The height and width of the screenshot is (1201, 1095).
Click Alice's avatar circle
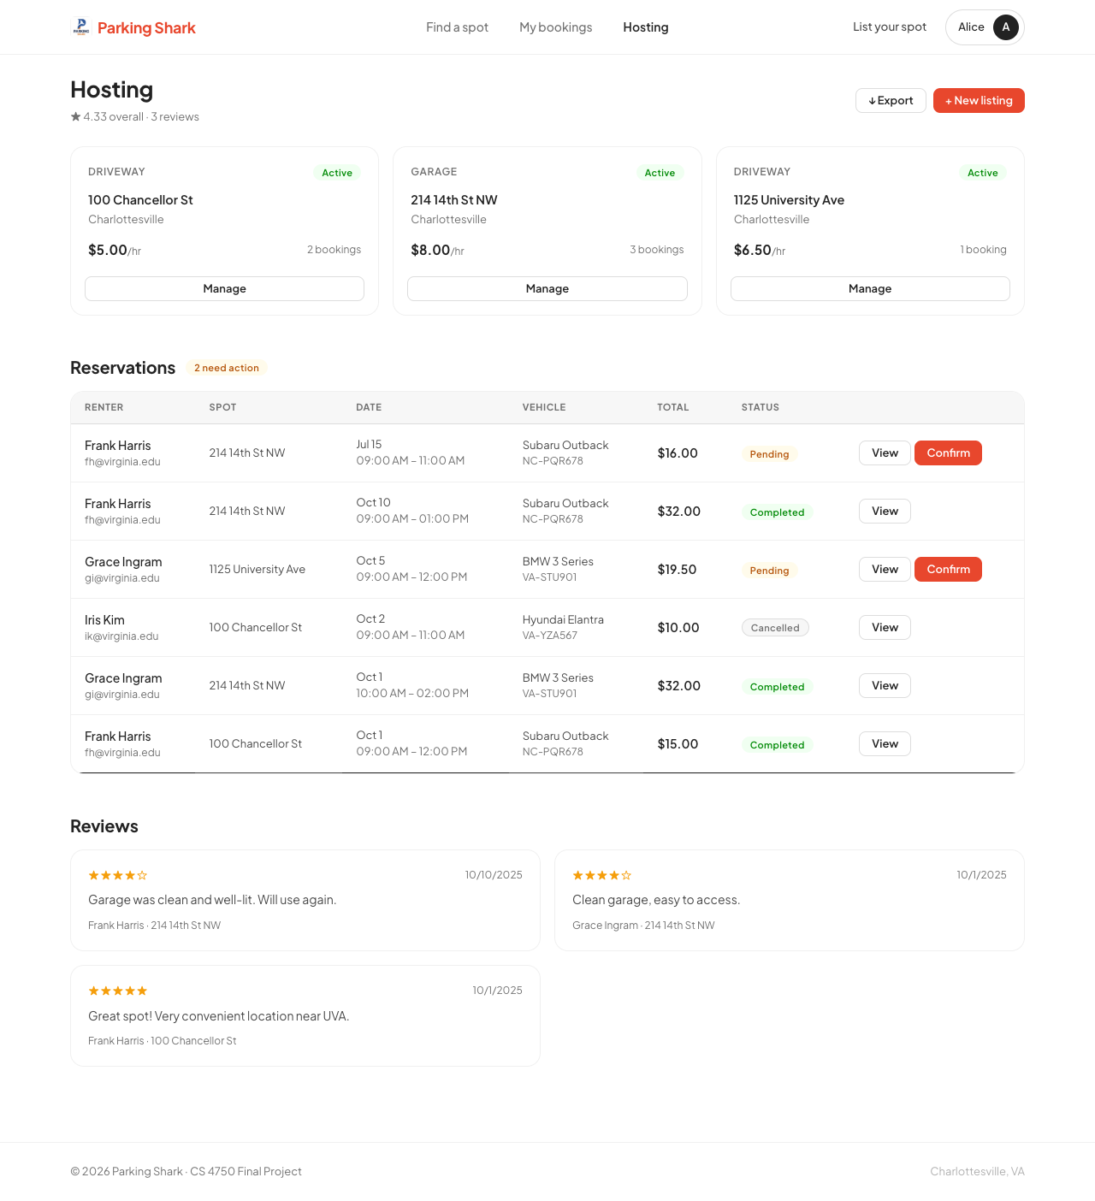click(x=1006, y=27)
